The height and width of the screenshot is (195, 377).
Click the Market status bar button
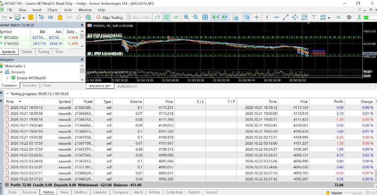click(334, 193)
